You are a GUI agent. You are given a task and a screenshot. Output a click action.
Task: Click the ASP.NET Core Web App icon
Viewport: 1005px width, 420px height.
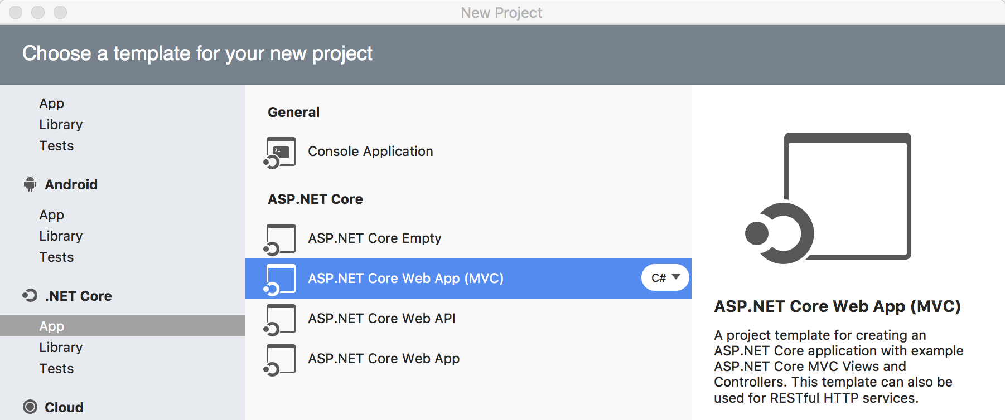(x=279, y=359)
